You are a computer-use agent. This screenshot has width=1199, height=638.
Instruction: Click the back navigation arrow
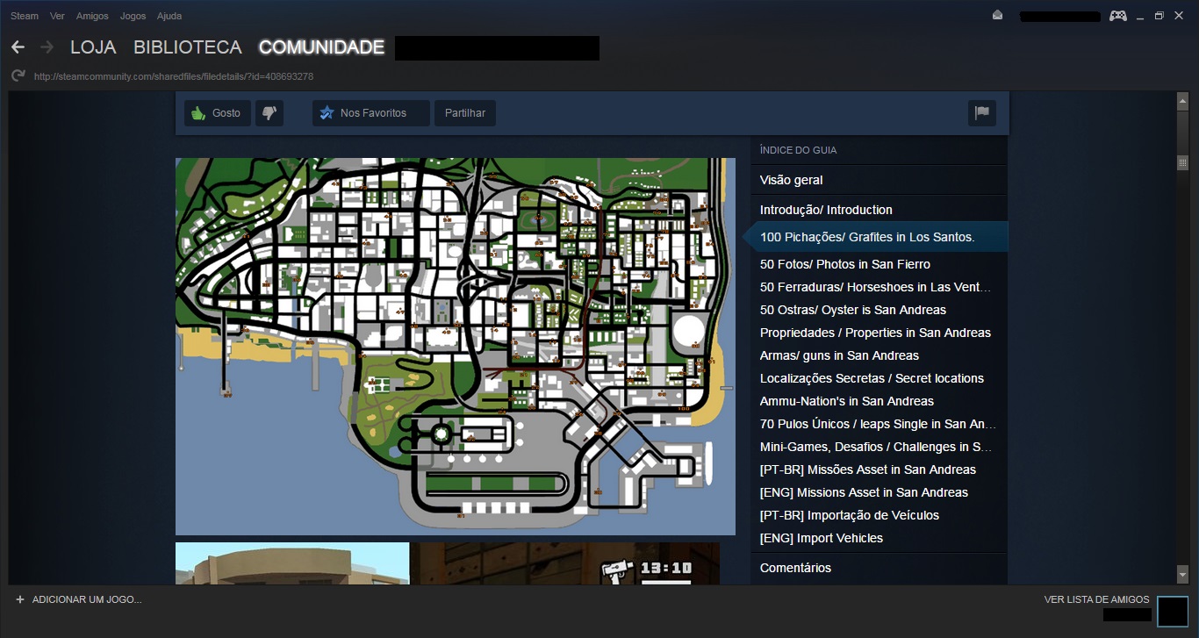[18, 47]
